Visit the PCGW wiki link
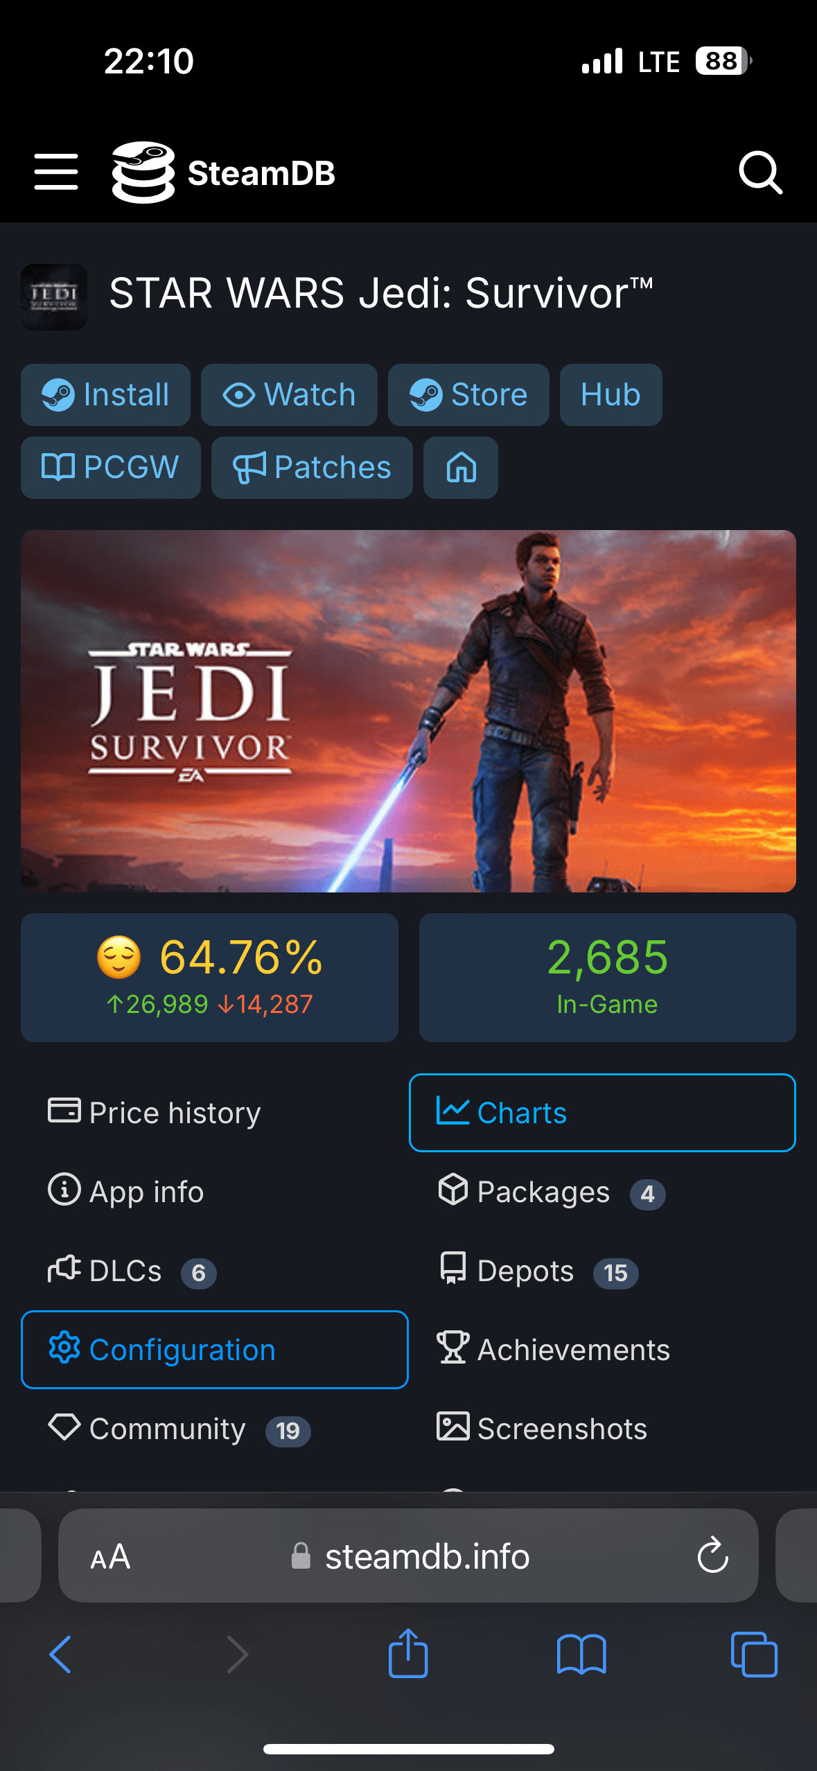 (111, 468)
